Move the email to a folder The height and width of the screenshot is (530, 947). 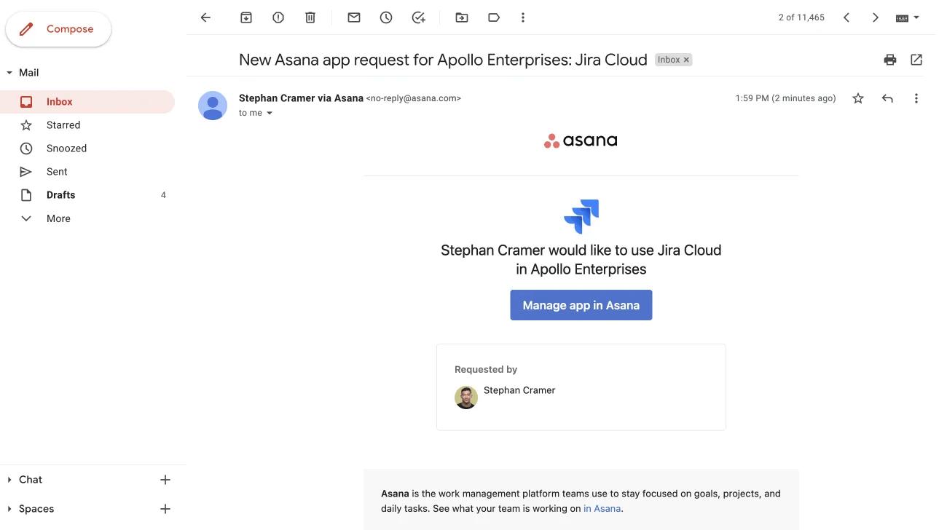pos(461,17)
